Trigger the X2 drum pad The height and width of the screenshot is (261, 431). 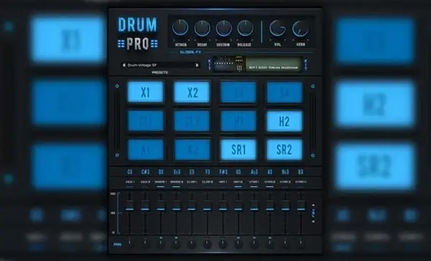tap(192, 92)
